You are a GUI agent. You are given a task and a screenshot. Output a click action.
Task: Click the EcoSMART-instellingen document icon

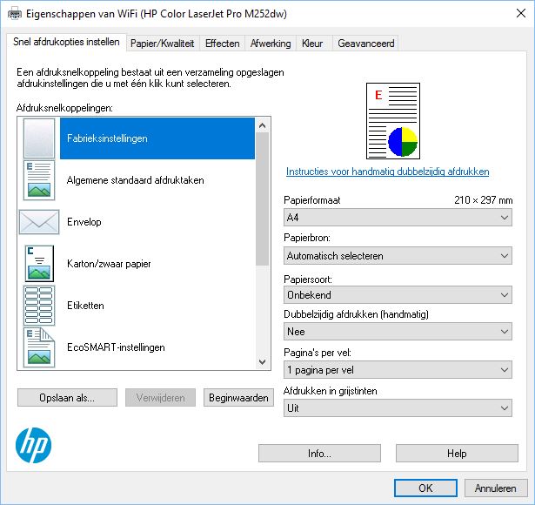(39, 347)
